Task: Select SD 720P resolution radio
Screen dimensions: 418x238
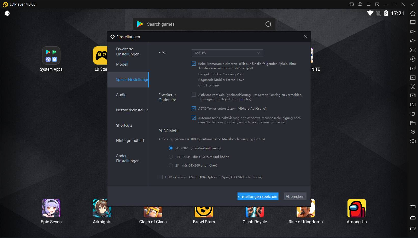Action: click(171, 148)
